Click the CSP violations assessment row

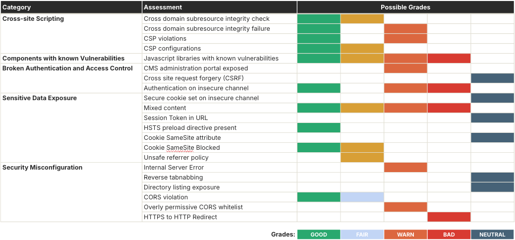pos(165,39)
